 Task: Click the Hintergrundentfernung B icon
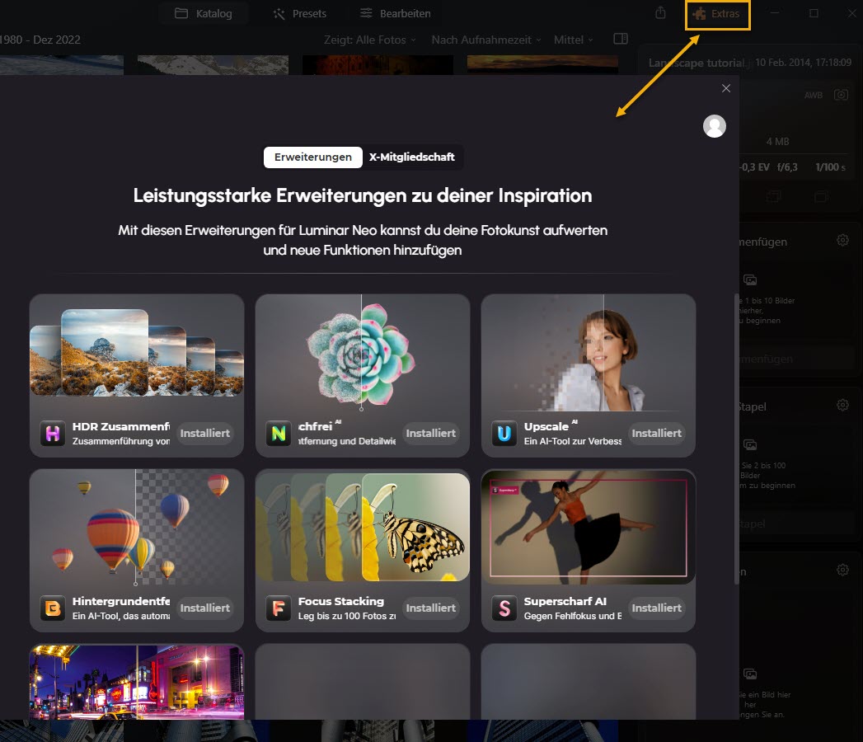pyautogui.click(x=53, y=608)
